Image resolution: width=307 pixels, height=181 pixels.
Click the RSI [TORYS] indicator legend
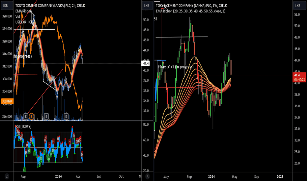23,126
